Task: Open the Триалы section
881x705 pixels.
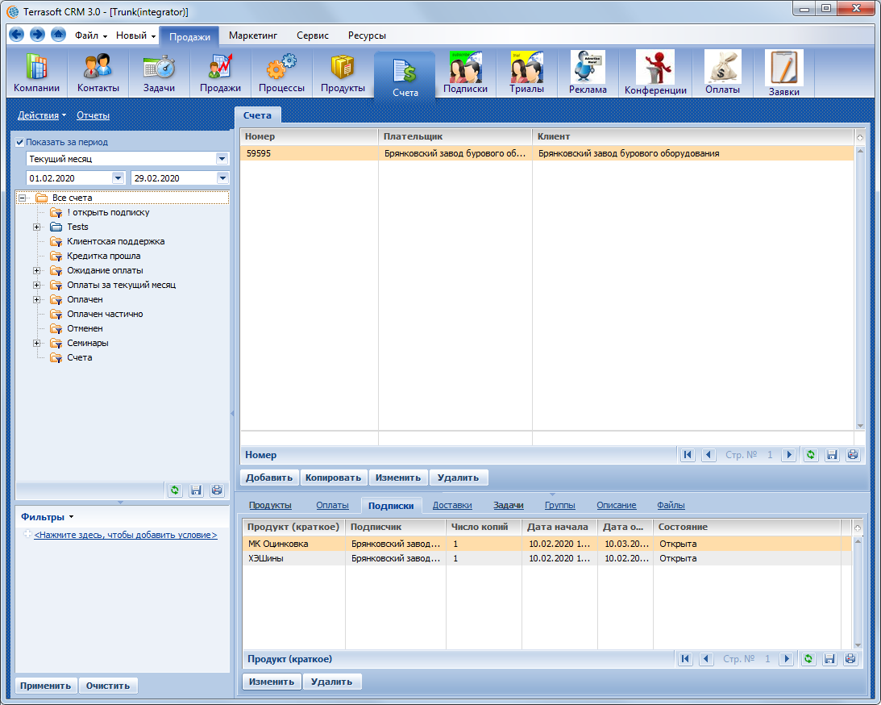Action: click(x=526, y=73)
